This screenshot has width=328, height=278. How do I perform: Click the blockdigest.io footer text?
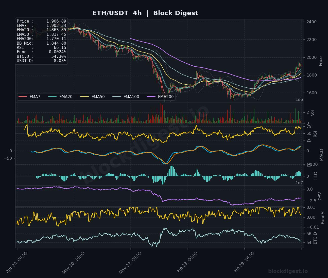(288, 271)
